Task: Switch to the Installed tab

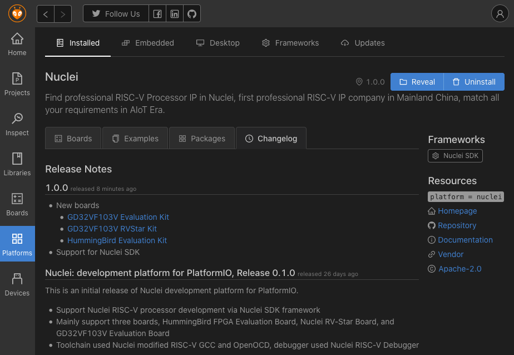Action: [78, 43]
